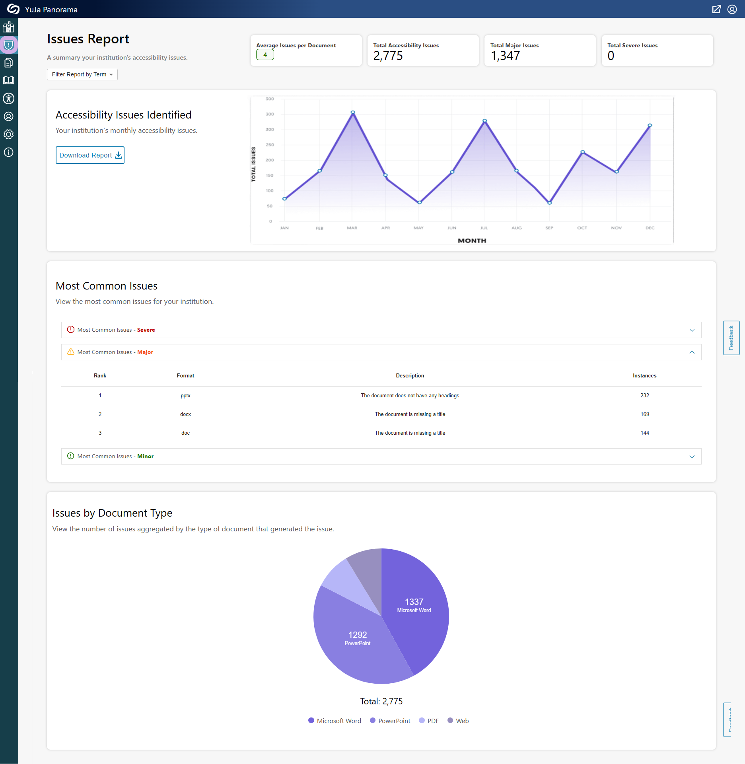Click the Download Report button

coord(90,155)
